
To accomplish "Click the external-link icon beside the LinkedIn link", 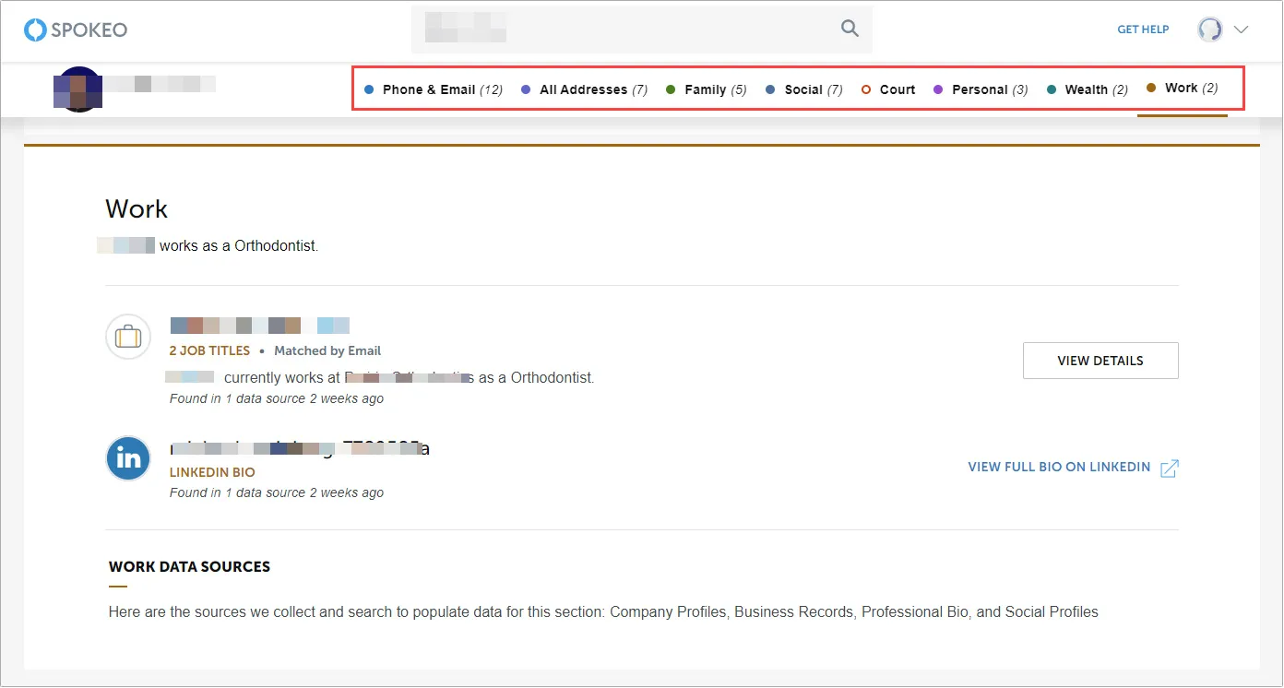I will pyautogui.click(x=1169, y=469).
